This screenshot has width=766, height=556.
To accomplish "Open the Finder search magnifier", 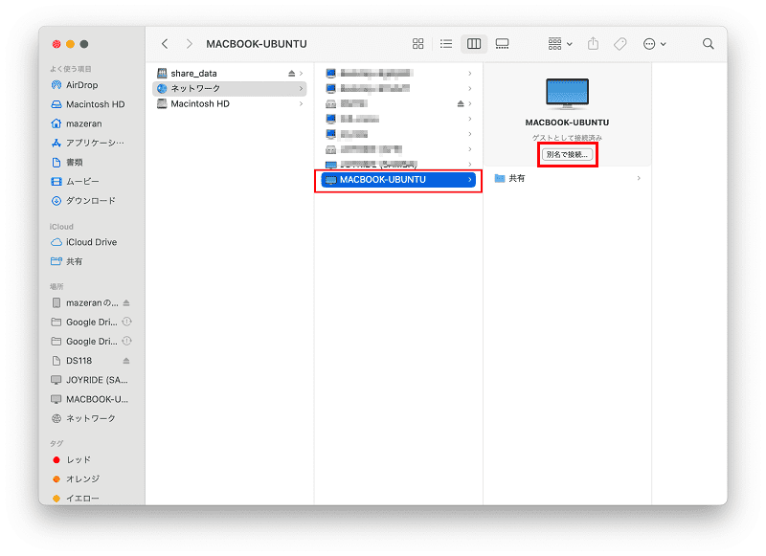I will coord(708,44).
